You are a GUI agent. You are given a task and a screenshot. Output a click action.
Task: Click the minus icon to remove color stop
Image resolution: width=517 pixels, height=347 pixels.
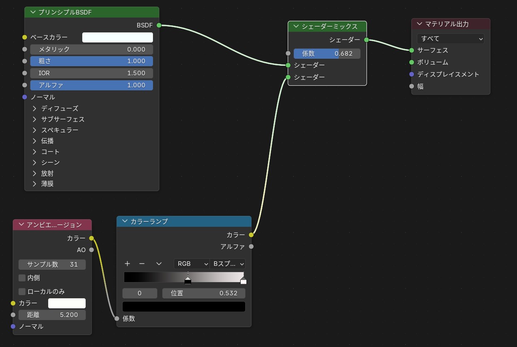(x=142, y=264)
